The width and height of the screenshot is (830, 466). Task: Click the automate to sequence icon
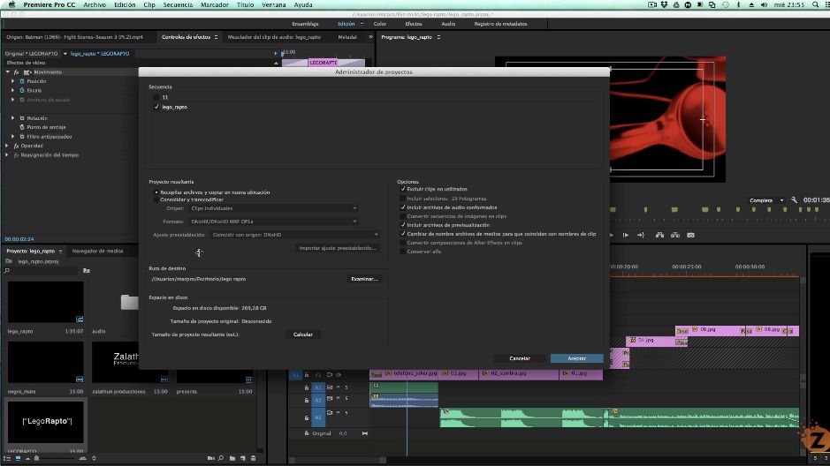pos(210,458)
